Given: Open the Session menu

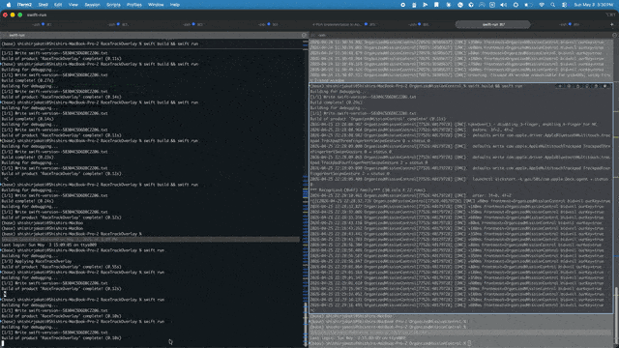Looking at the screenshot, I should tap(93, 5).
